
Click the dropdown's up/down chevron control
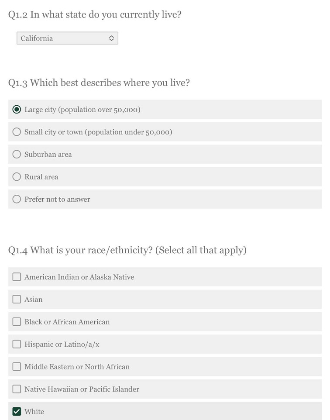(113, 38)
